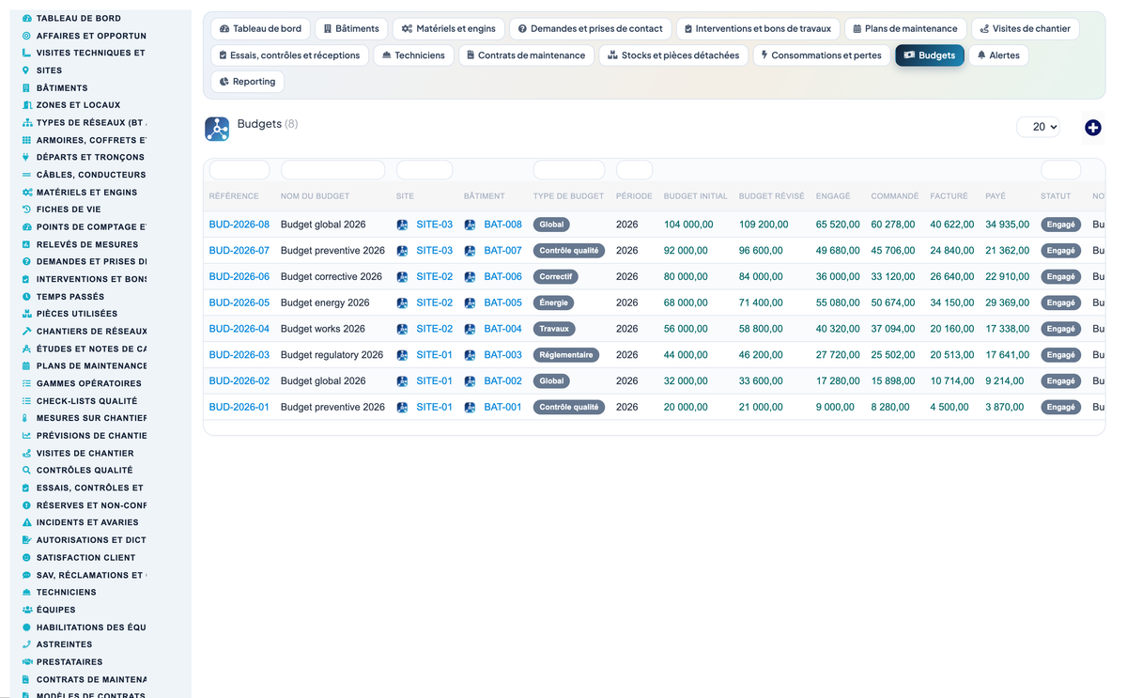
Task: Open the Tableau de bord tab
Action: [x=260, y=29]
